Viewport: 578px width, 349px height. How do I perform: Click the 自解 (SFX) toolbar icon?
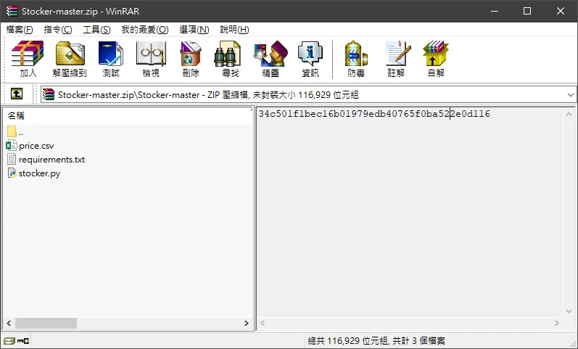pos(436,59)
